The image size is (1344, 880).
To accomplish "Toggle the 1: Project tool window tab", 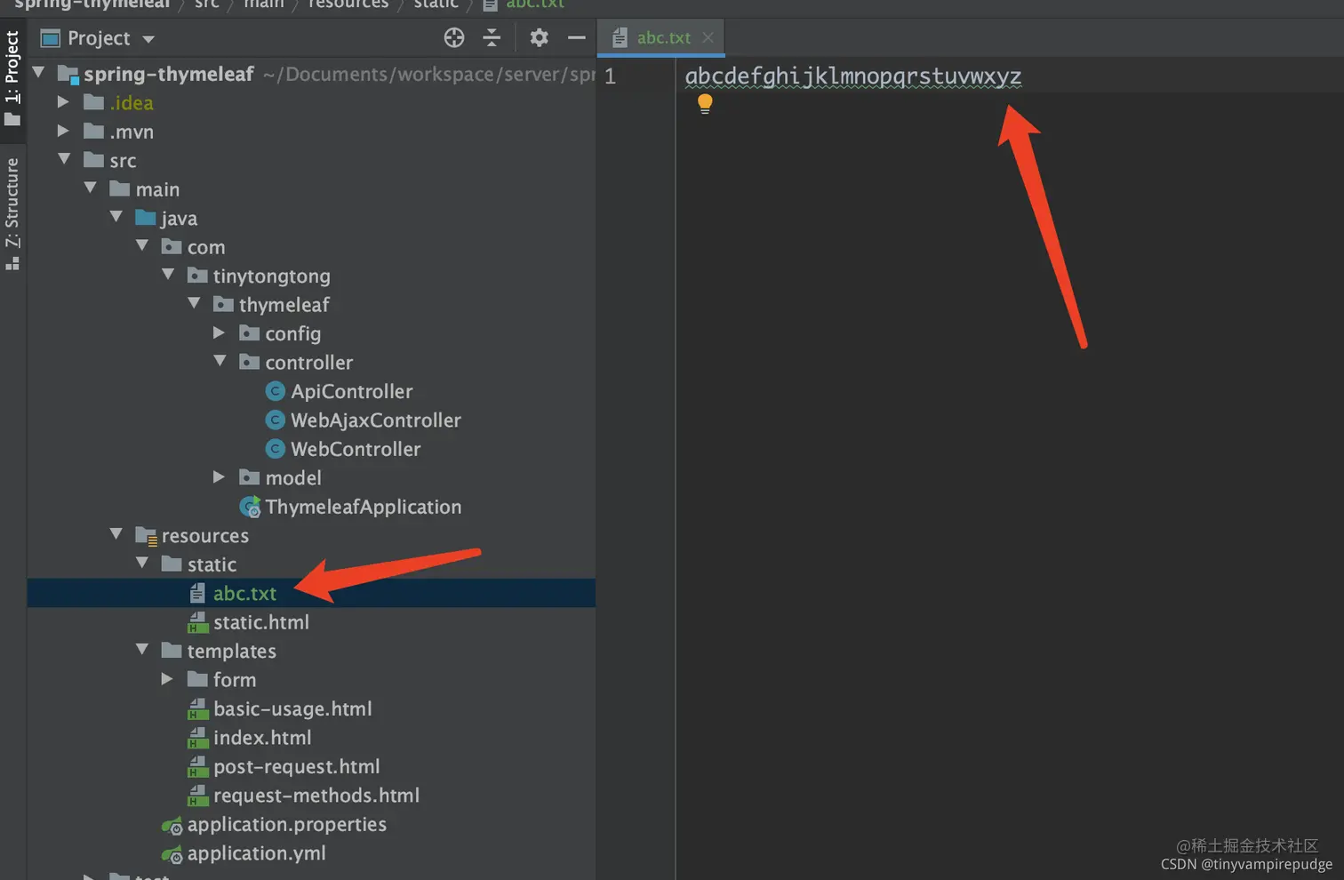I will (x=12, y=78).
